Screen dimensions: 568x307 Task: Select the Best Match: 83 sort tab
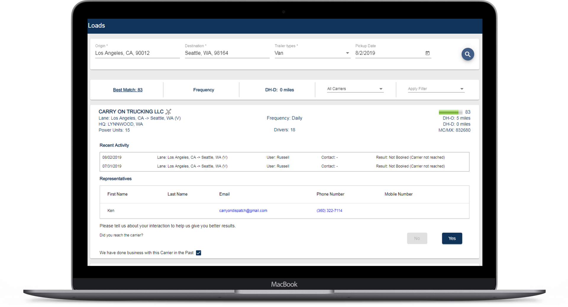pos(128,90)
